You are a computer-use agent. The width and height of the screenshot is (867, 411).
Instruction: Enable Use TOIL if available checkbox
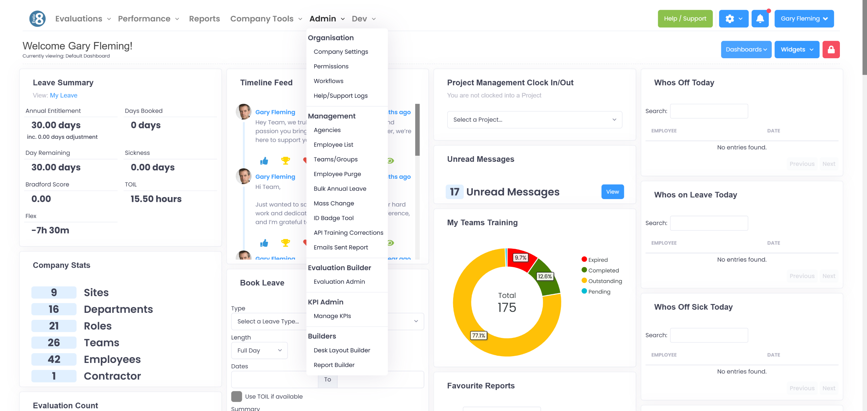click(x=236, y=396)
